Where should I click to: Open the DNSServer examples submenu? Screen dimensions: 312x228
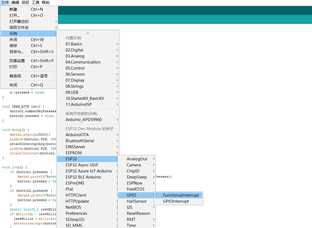pyautogui.click(x=88, y=147)
